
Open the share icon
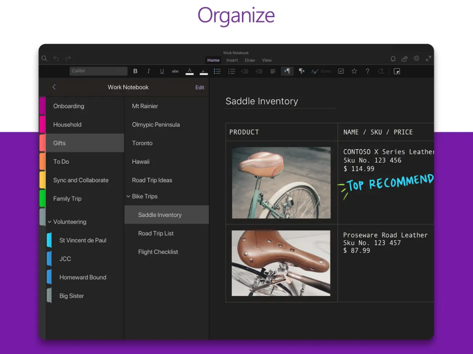404,59
